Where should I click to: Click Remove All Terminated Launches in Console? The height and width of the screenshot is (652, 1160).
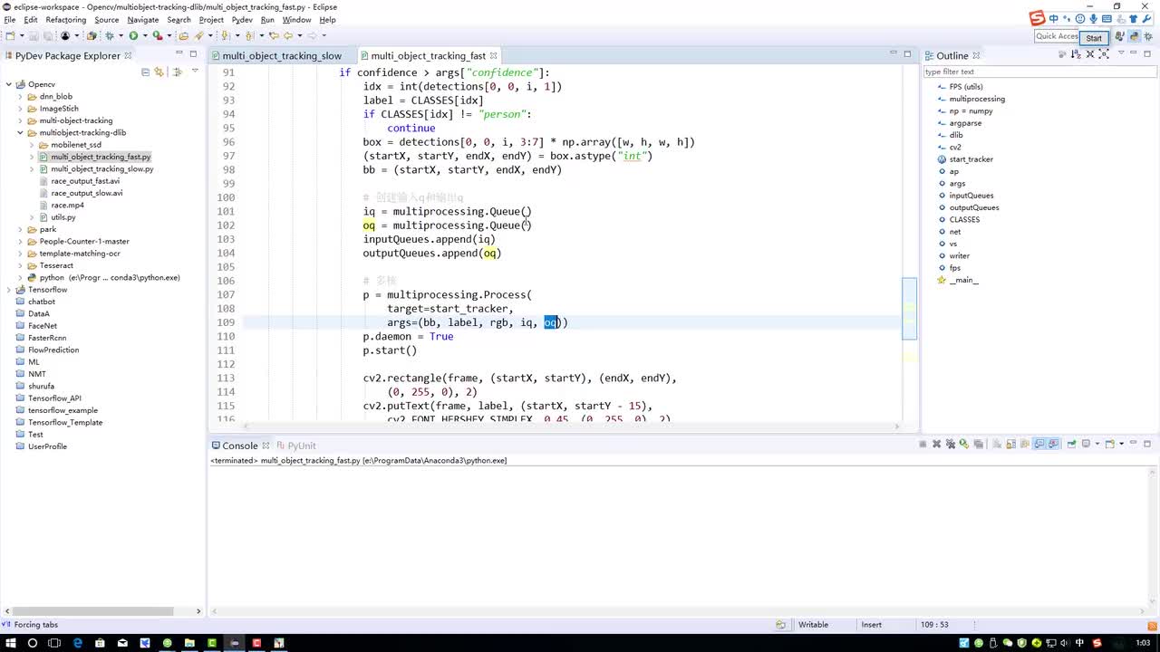coord(951,445)
